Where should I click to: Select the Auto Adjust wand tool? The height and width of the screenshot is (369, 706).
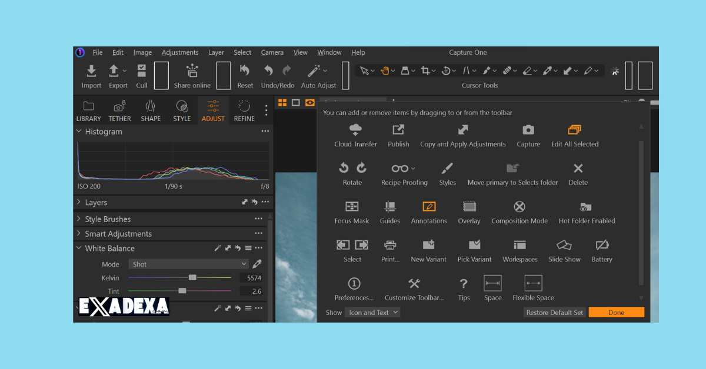tap(315, 71)
